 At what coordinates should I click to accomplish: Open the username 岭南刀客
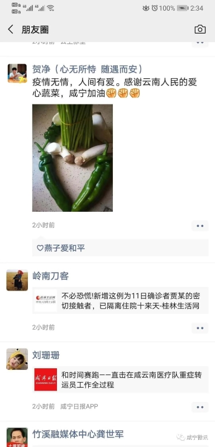click(50, 276)
